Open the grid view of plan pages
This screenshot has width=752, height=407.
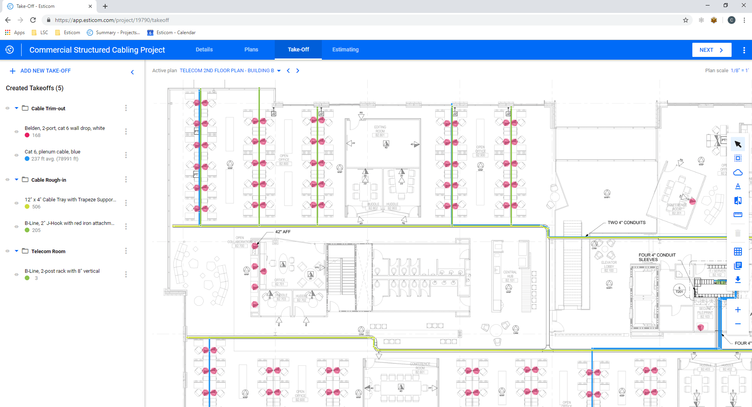pos(738,251)
